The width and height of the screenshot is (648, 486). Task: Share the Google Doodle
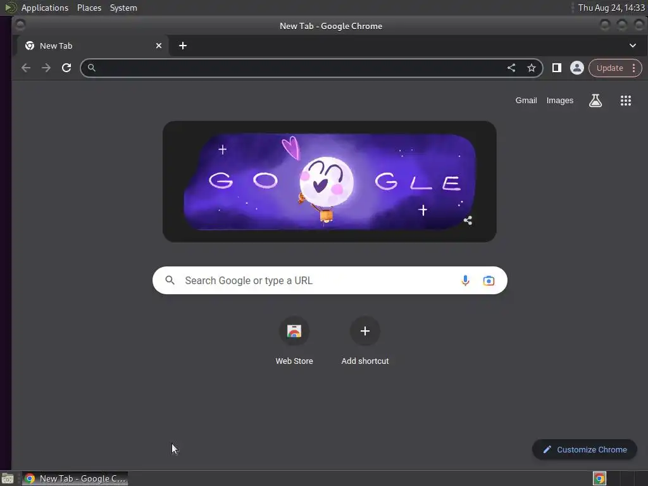[468, 220]
